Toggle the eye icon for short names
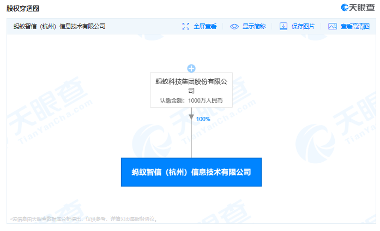The image size is (380, 231). pos(234,26)
